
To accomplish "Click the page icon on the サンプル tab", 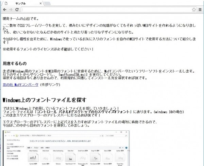I will [x=6, y=3].
